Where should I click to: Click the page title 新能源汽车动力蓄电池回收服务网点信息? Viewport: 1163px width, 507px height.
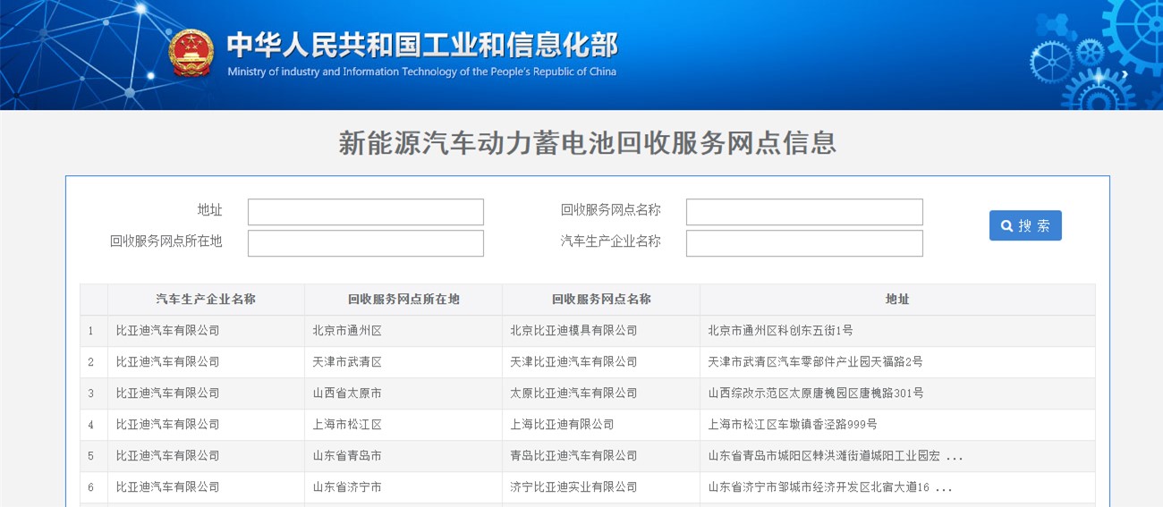coord(587,143)
